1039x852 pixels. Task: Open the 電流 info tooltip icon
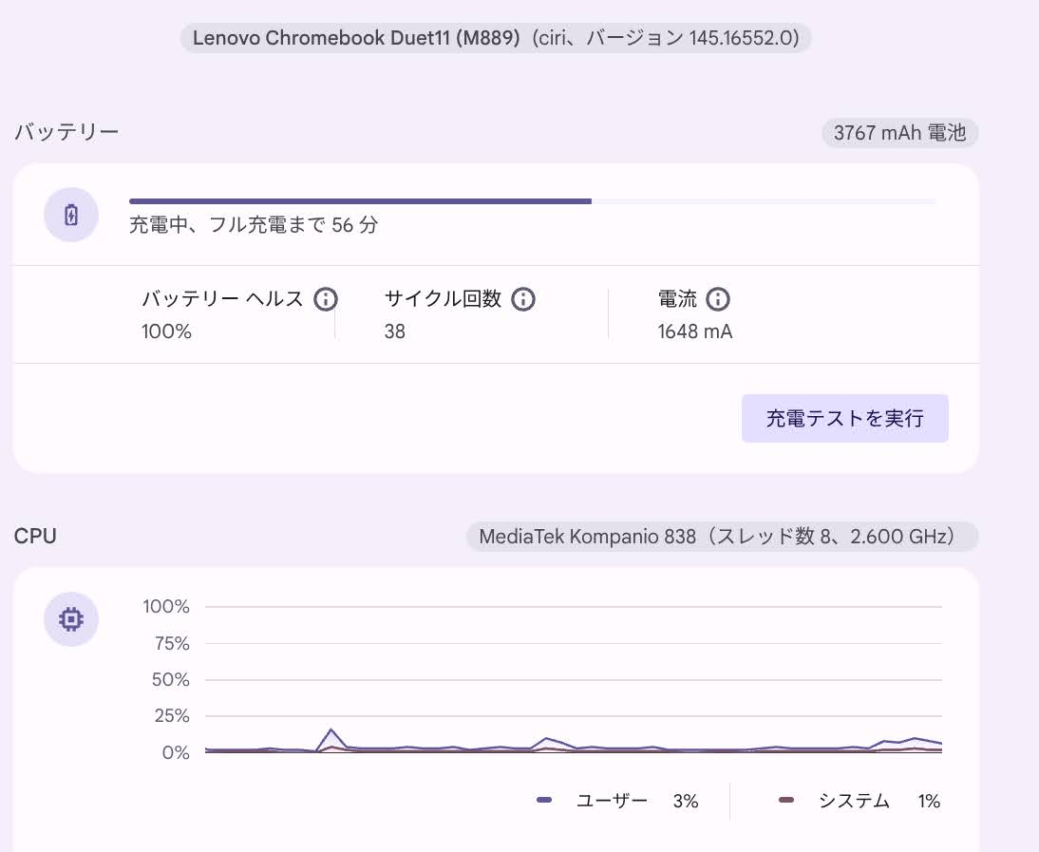718,299
